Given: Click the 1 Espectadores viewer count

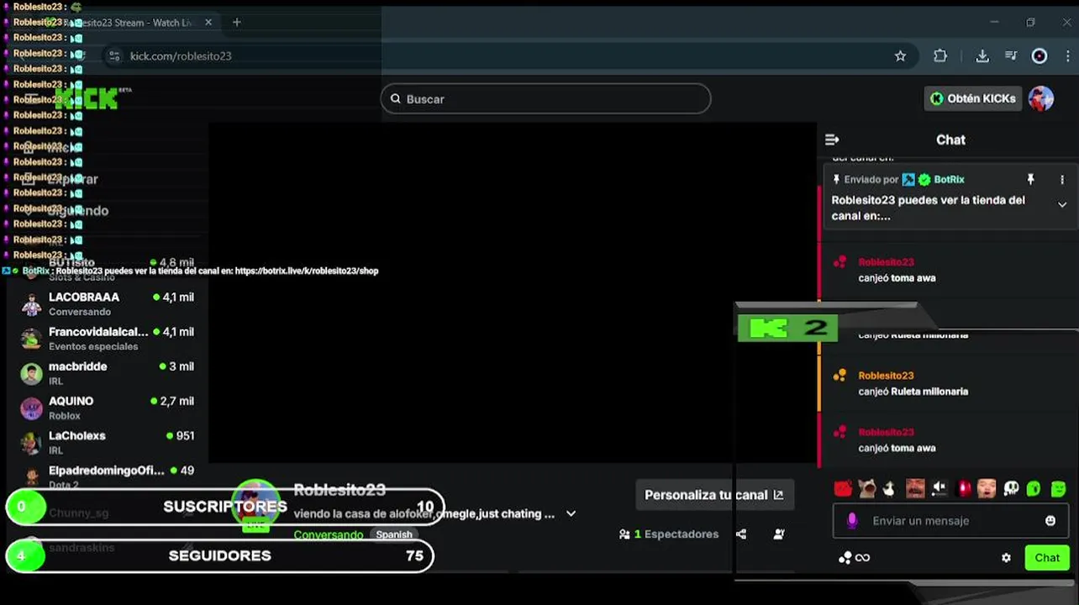Looking at the screenshot, I should point(669,534).
